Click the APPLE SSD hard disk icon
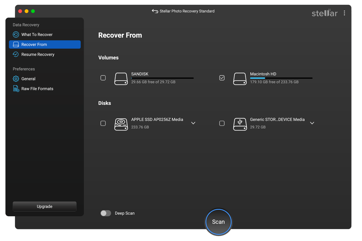Viewport: 362px width, 241px height. [x=121, y=124]
